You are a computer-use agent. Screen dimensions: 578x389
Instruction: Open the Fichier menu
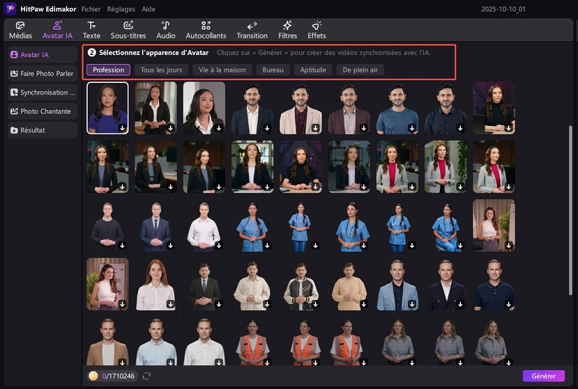[x=90, y=10]
